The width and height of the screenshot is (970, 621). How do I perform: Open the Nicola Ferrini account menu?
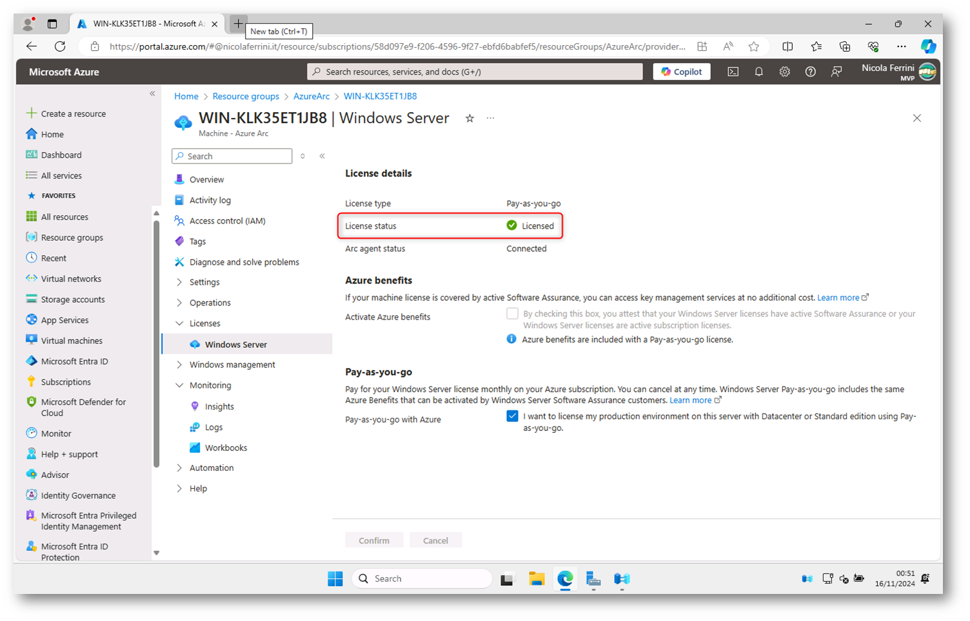click(898, 72)
